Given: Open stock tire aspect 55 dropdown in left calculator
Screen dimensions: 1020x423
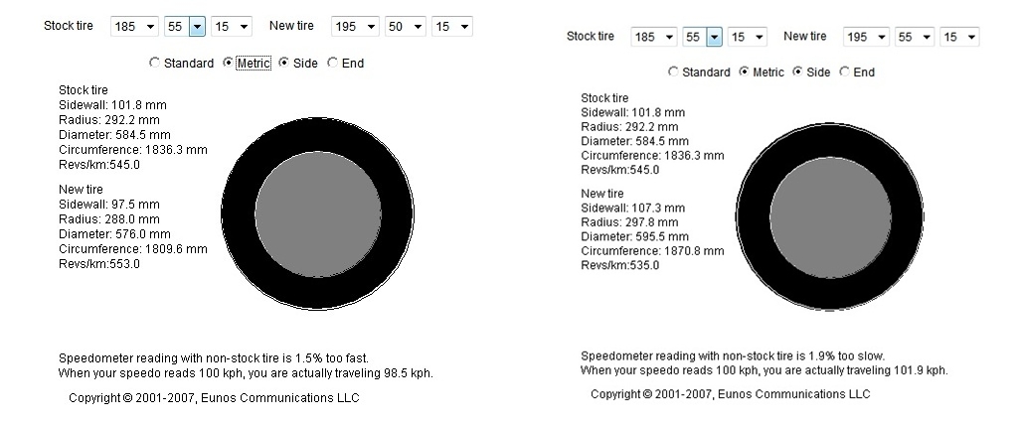Looking at the screenshot, I should pyautogui.click(x=185, y=27).
